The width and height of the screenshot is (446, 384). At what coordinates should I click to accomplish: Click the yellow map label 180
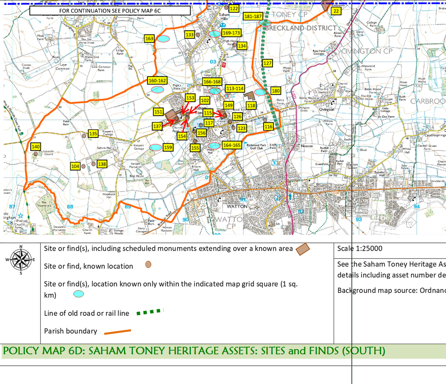click(x=276, y=91)
